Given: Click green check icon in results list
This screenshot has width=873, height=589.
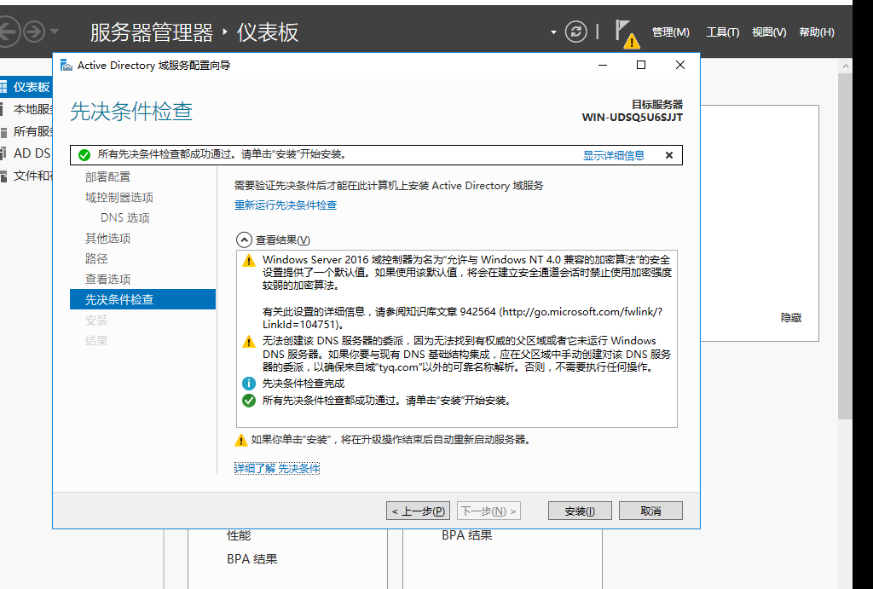Looking at the screenshot, I should pyautogui.click(x=249, y=401).
